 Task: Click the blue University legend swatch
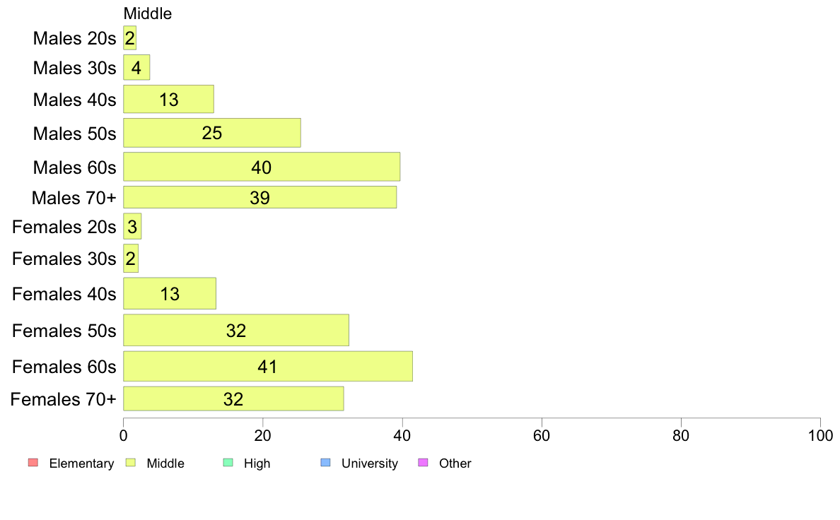tap(325, 463)
